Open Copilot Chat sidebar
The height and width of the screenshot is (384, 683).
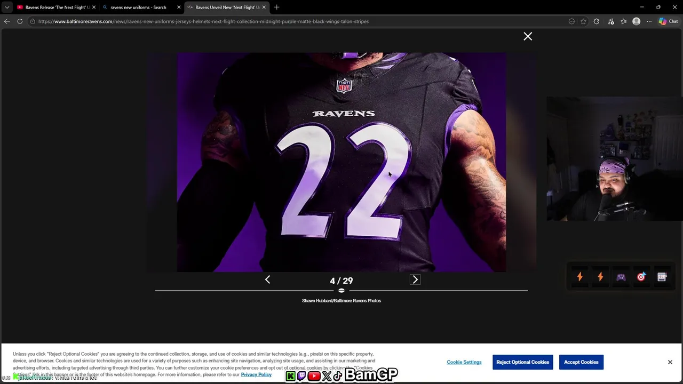point(668,21)
